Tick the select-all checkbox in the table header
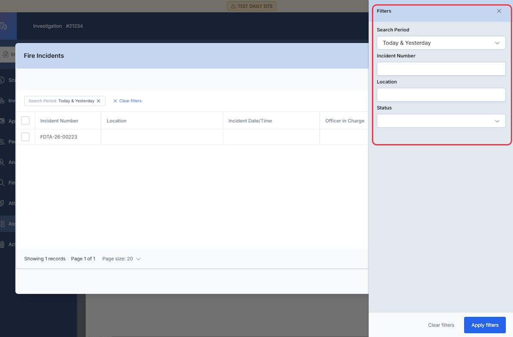The image size is (513, 337). point(25,121)
